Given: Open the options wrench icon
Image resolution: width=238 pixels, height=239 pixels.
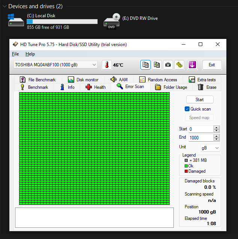Looking at the screenshot, I should 179,65.
